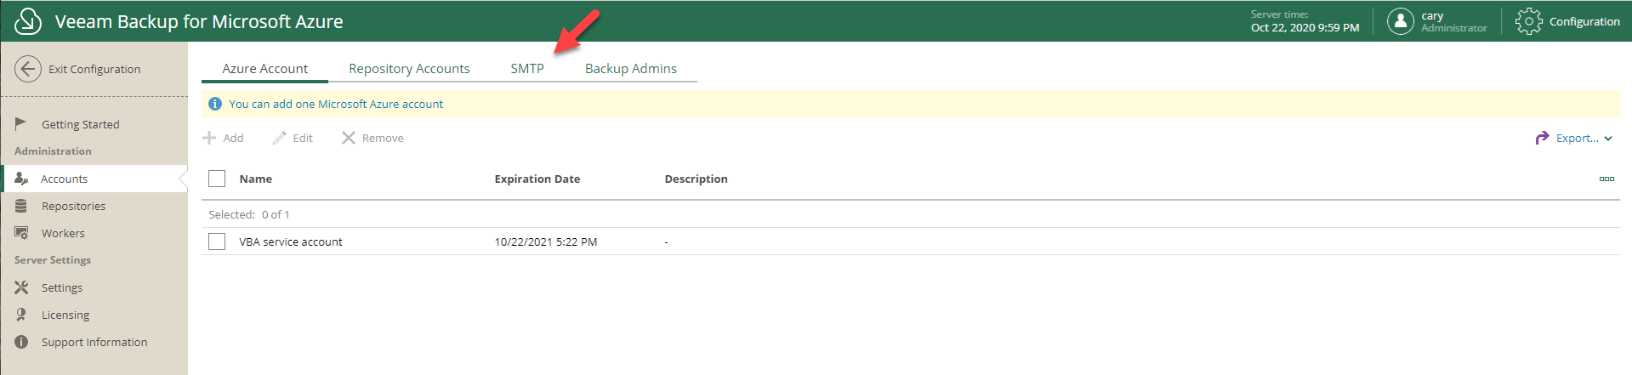Viewport: 1632px width, 375px height.
Task: Click the Workers icon in sidebar
Action: pos(21,233)
